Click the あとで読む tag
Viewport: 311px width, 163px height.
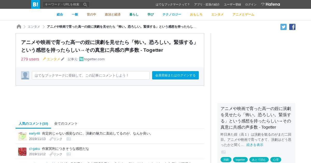click(259, 160)
